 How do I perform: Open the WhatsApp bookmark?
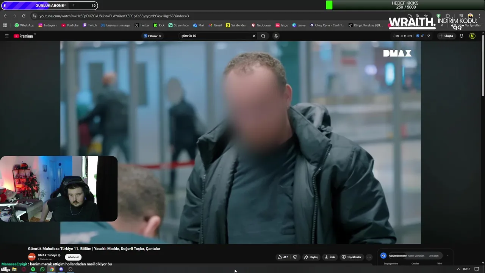24,25
